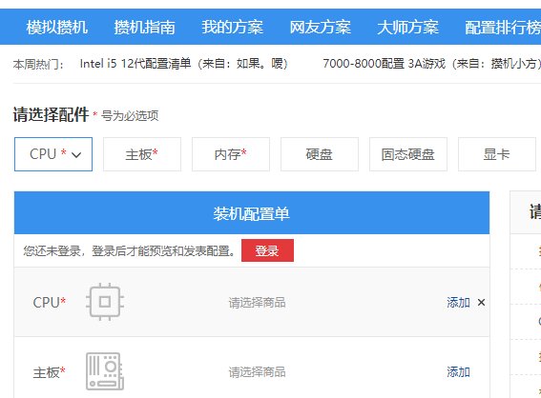Choose the 固态硬盘 component category

tap(408, 154)
